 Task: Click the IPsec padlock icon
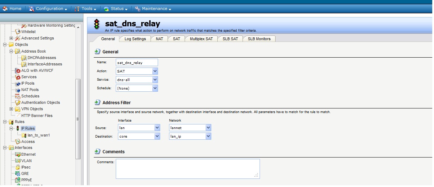pyautogui.click(x=18, y=167)
